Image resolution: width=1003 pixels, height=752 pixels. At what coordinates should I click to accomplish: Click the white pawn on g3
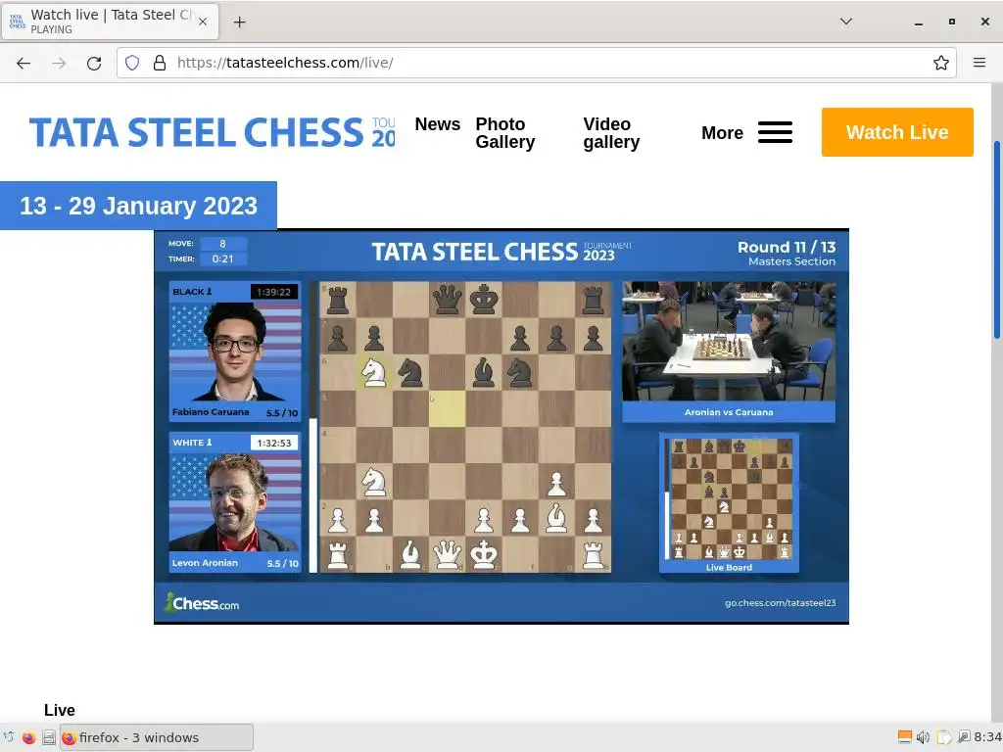tap(556, 482)
